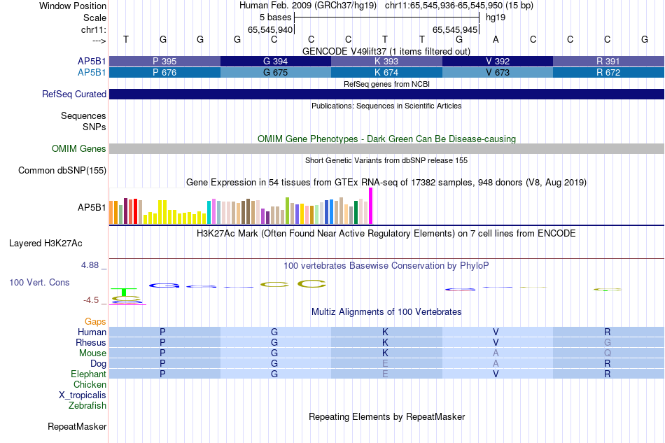Click the G 394 codon block

click(x=276, y=61)
